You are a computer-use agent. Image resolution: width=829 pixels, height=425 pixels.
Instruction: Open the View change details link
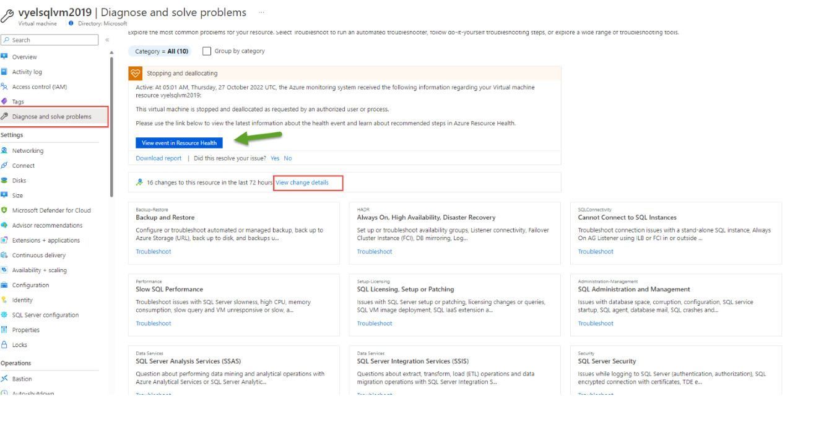302,182
